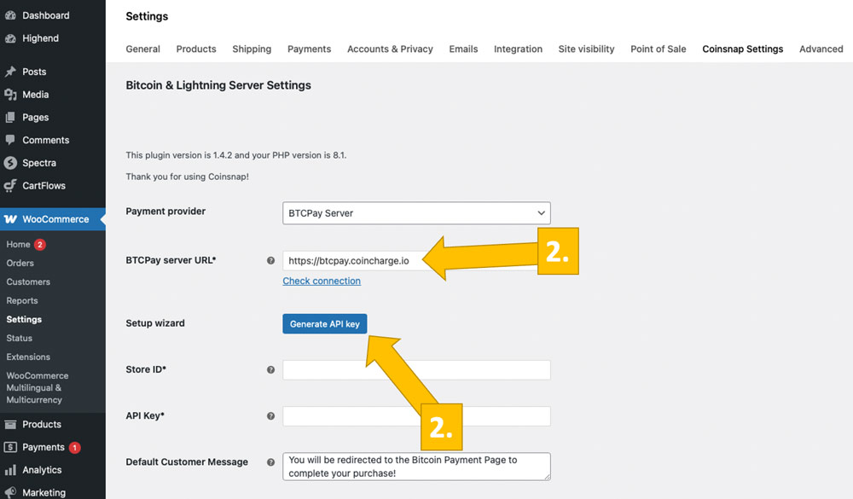Image resolution: width=853 pixels, height=499 pixels.
Task: Open Orders in WooCommerce submenu
Action: point(19,263)
